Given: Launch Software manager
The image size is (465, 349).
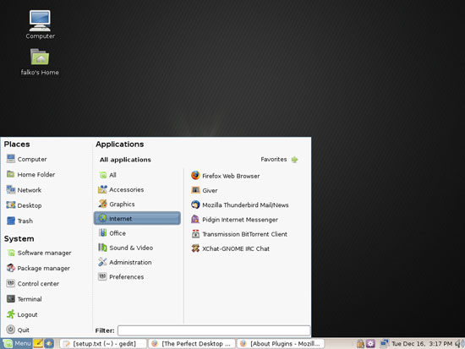Looking at the screenshot, I should [39, 253].
